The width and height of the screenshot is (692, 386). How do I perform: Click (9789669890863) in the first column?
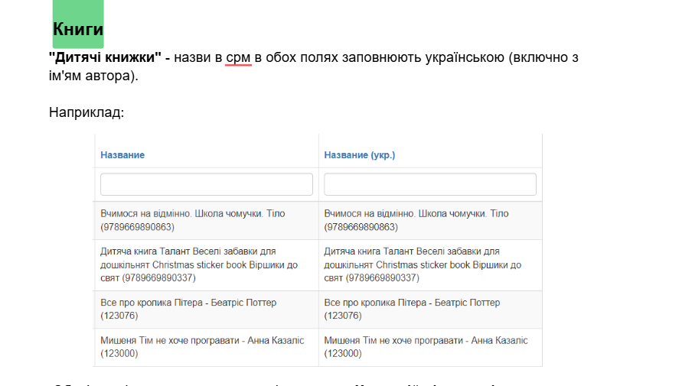[137, 227]
